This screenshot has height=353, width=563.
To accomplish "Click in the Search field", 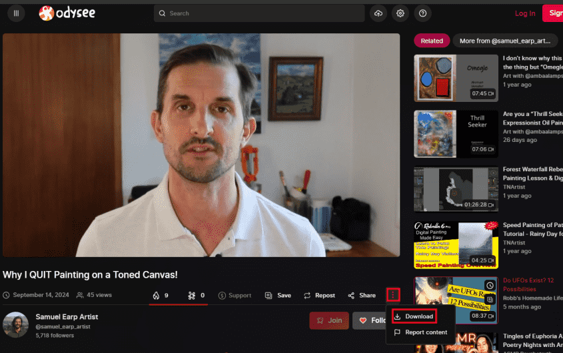I will 260,13.
